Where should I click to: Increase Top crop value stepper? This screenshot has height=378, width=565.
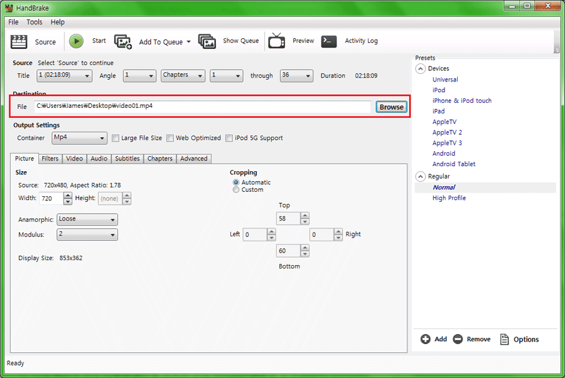coord(305,216)
